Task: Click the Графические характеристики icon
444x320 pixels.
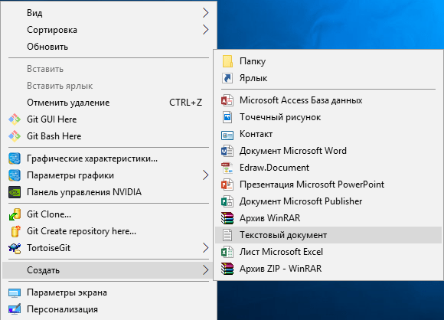Action: click(15, 158)
